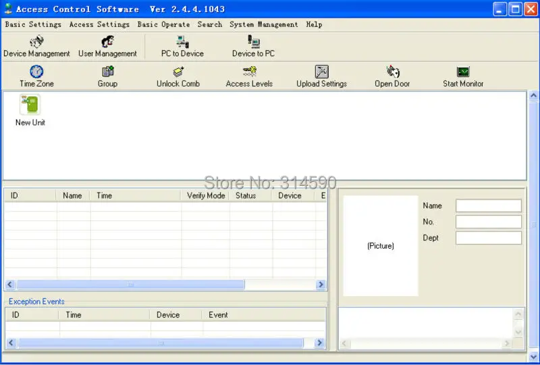Screen dimensions: 540x365
Task: Click Event column header in Exception Events
Action: pyautogui.click(x=264, y=314)
